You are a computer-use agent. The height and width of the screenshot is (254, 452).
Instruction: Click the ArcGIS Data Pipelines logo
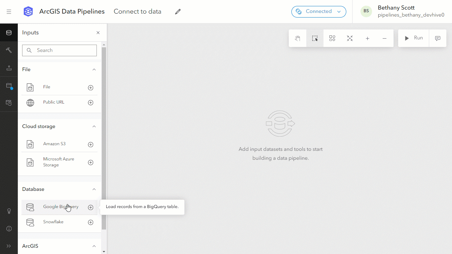point(28,12)
